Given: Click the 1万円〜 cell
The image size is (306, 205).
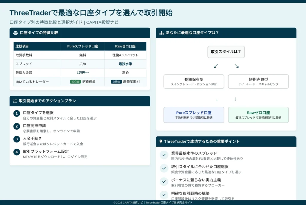Looking at the screenshot, I should pyautogui.click(x=83, y=72).
